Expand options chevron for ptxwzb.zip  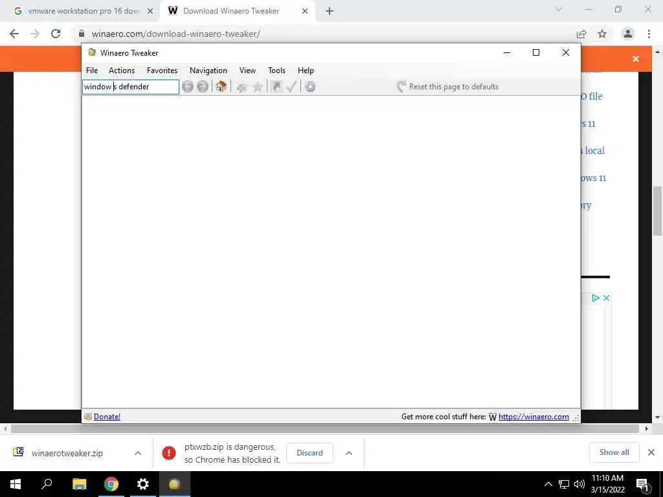click(349, 453)
